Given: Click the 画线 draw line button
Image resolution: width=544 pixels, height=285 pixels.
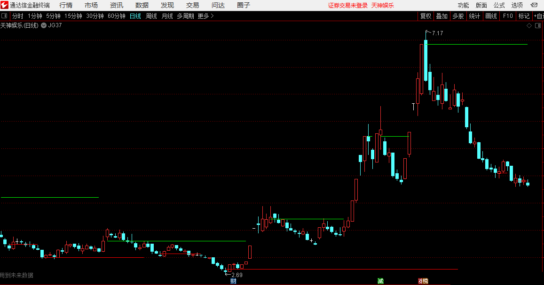Looking at the screenshot, I should click(x=491, y=16).
